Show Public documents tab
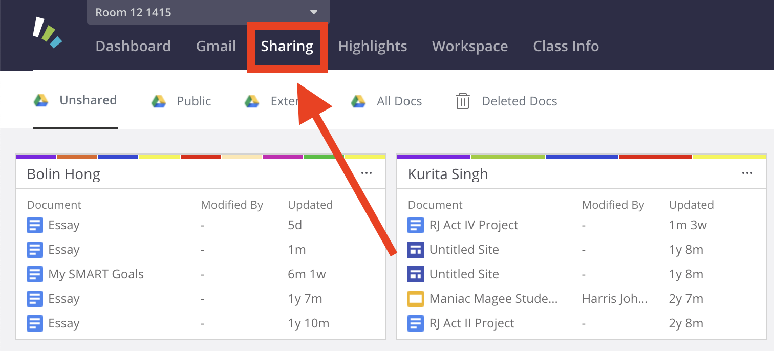The width and height of the screenshot is (774, 351). click(181, 101)
